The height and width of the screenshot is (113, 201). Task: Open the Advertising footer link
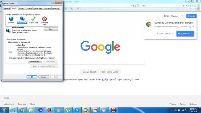pyautogui.click(x=9, y=104)
